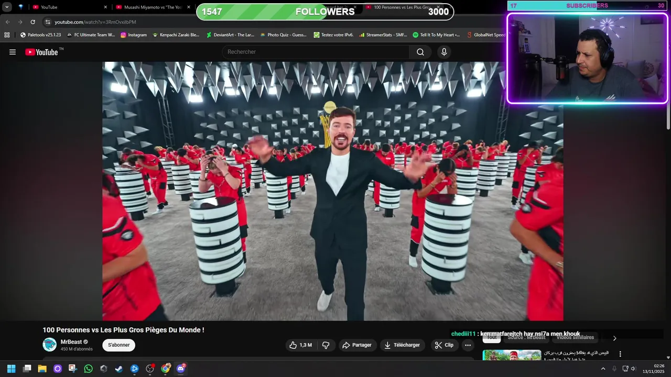This screenshot has height=377, width=671.
Task: Open the Windows Start menu
Action: point(11,369)
